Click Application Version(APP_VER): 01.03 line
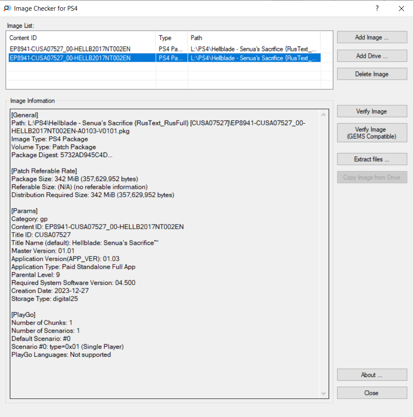This screenshot has width=413, height=417. click(x=66, y=259)
